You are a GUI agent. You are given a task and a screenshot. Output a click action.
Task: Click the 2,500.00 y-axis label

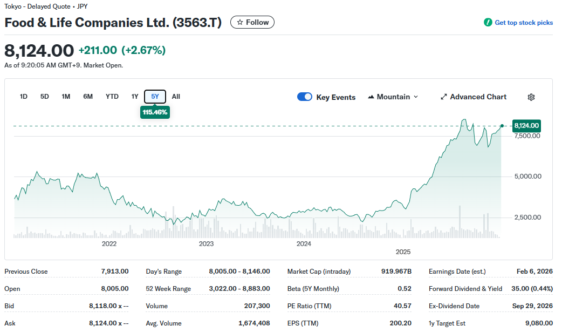coord(527,218)
